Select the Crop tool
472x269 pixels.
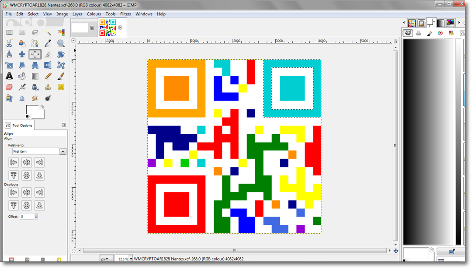[x=48, y=54]
